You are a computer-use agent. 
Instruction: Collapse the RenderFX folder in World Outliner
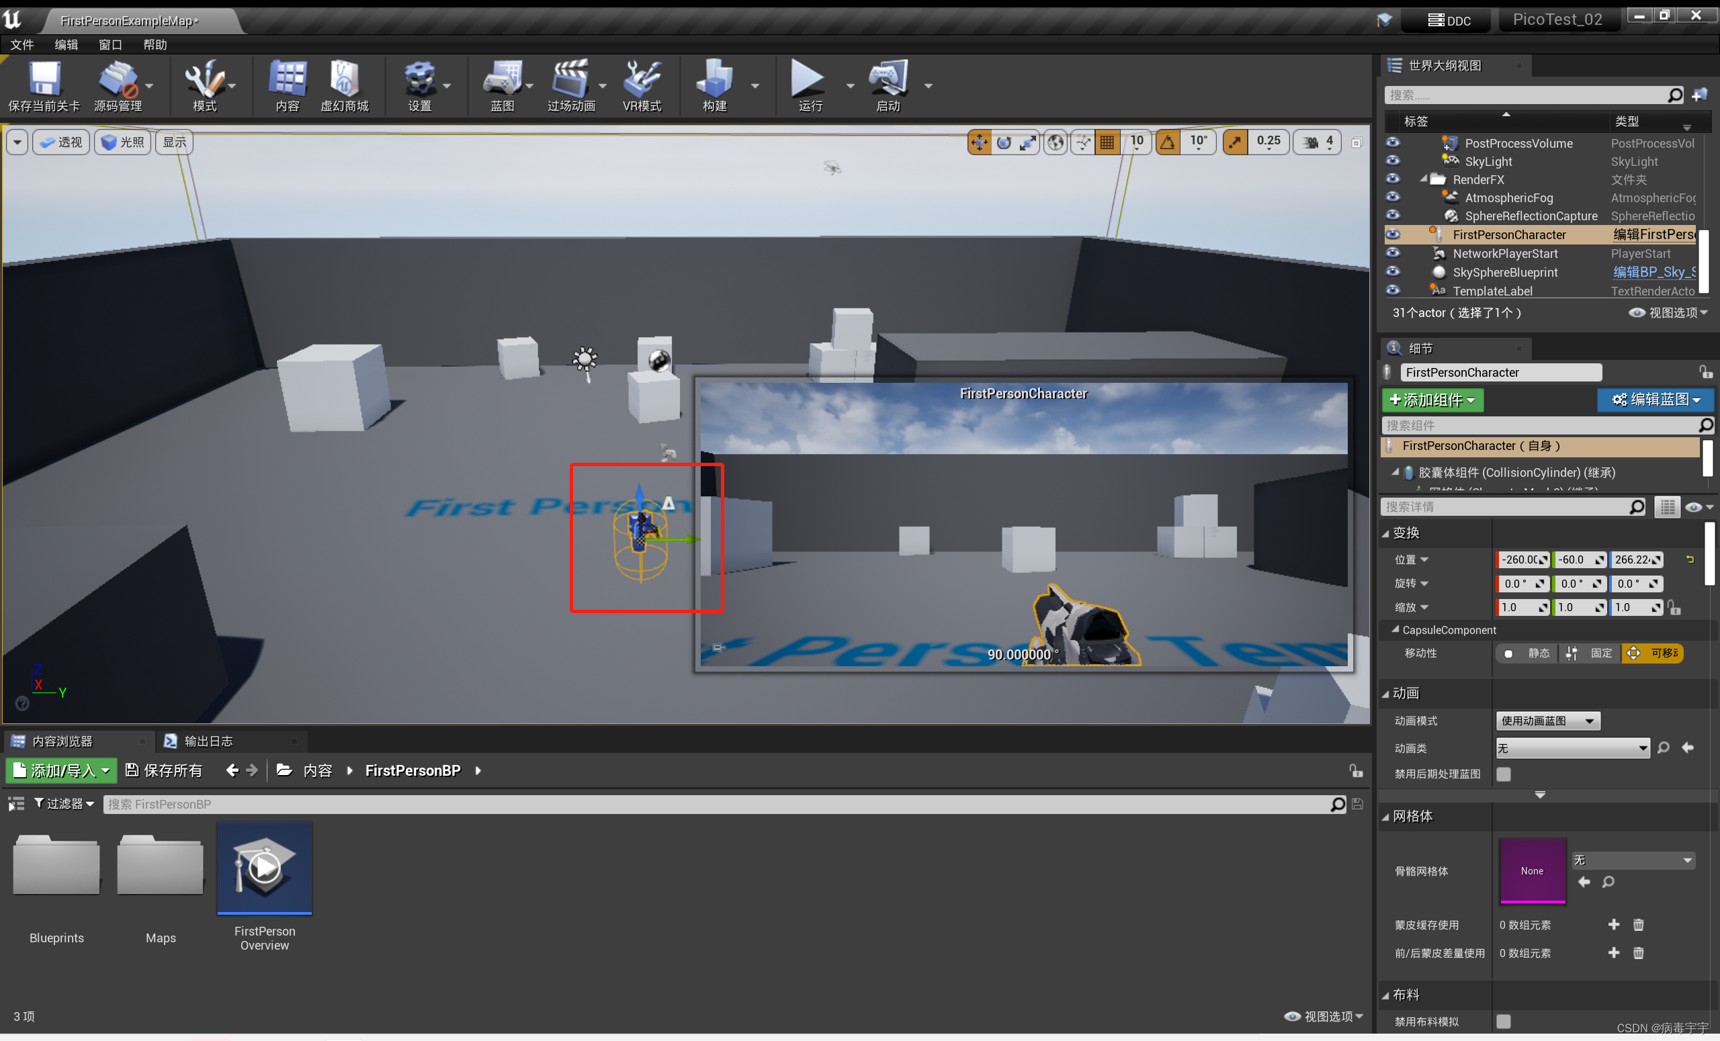1424,179
